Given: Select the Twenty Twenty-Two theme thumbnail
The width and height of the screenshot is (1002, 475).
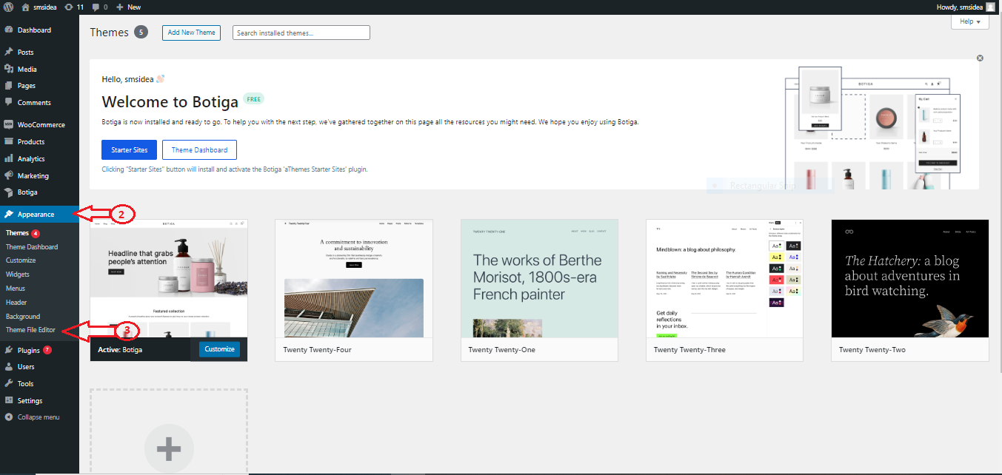Looking at the screenshot, I should 910,278.
